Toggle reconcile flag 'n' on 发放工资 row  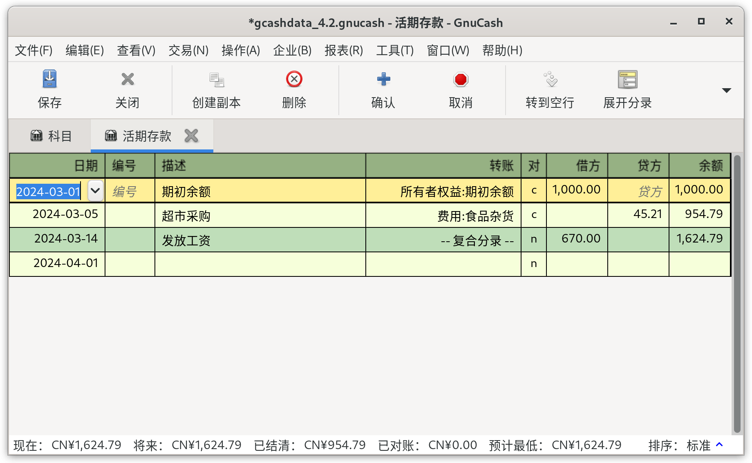pos(534,240)
